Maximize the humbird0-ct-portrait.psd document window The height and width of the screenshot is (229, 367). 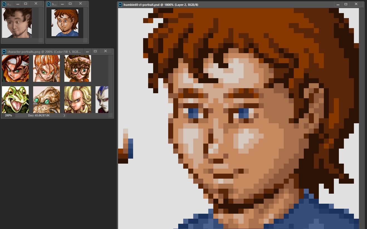click(346, 4)
